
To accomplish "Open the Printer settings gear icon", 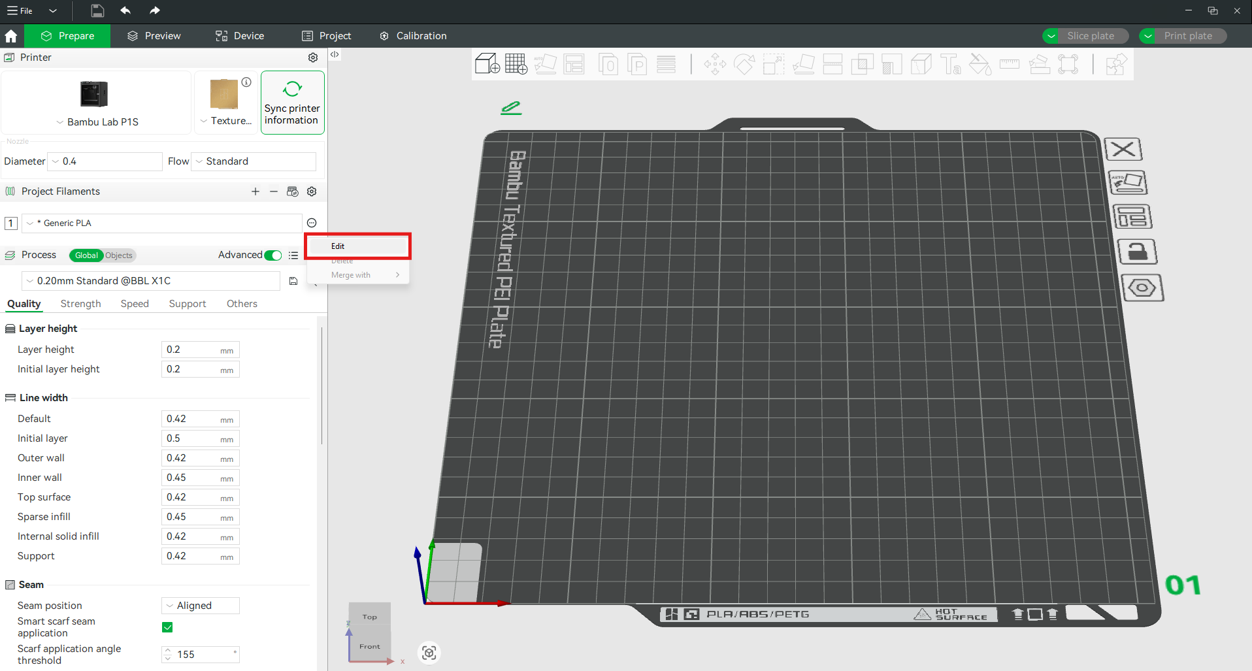I will (x=313, y=57).
